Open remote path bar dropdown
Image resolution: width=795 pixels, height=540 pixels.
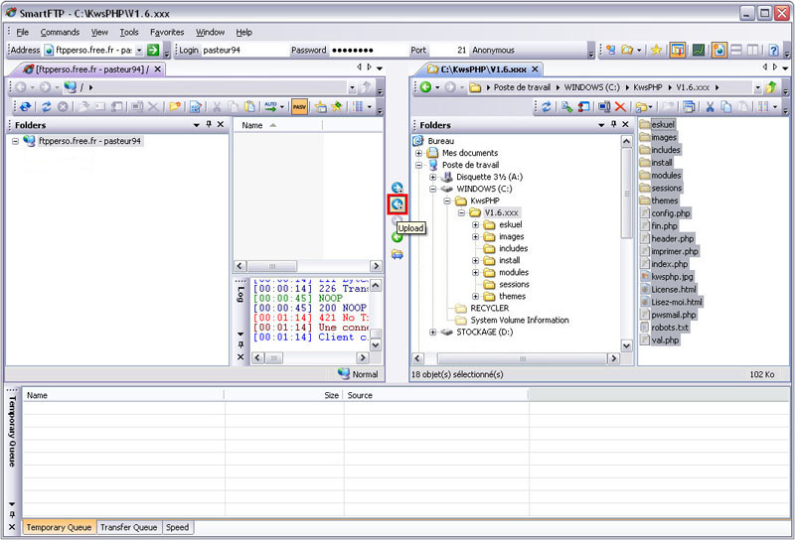[x=353, y=87]
